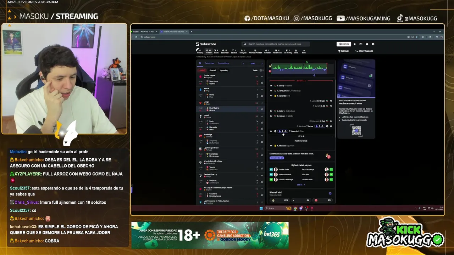Select the Volleyball sport icon
The height and width of the screenshot is (255, 454).
tap(243, 51)
